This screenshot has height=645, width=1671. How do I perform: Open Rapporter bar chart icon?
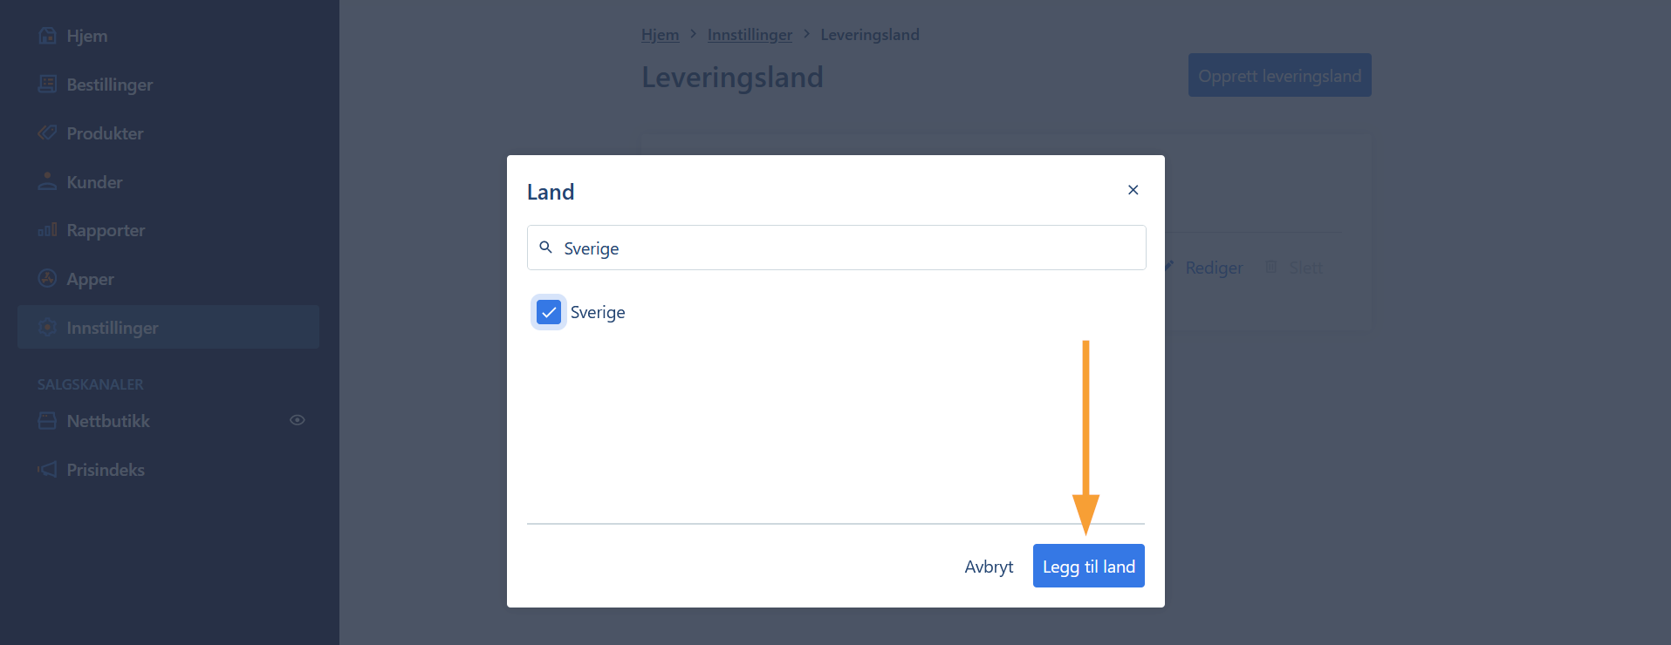pyautogui.click(x=47, y=230)
